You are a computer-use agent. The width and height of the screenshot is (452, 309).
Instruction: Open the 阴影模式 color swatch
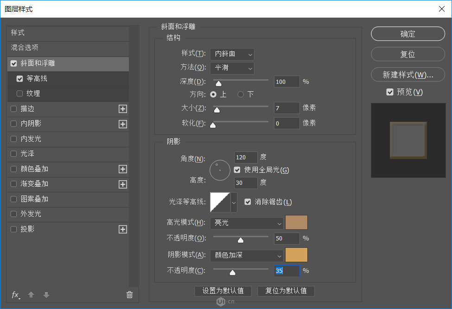click(296, 255)
